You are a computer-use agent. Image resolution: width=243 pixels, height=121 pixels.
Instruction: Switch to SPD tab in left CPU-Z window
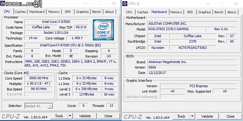tap(68, 12)
